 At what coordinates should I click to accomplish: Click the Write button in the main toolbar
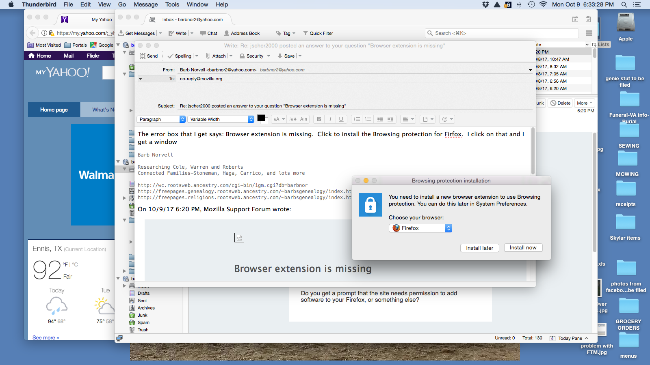click(178, 33)
